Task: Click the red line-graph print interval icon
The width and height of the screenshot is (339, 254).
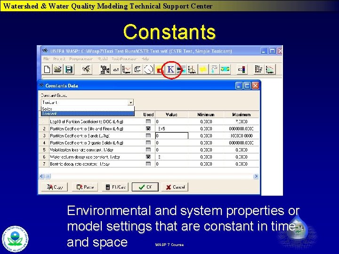Action: (x=127, y=69)
